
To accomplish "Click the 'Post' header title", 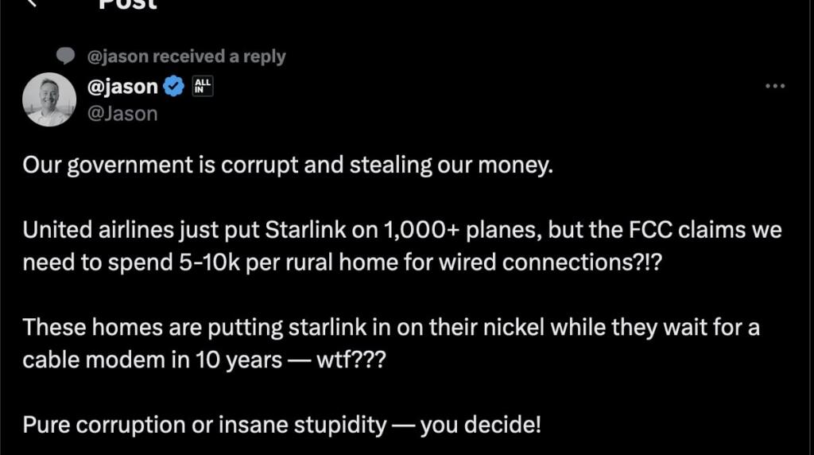I will pos(127,3).
